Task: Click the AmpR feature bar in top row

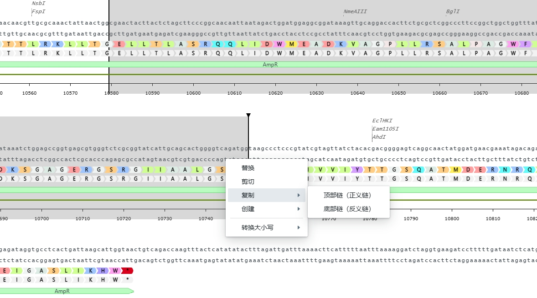Action: 270,65
